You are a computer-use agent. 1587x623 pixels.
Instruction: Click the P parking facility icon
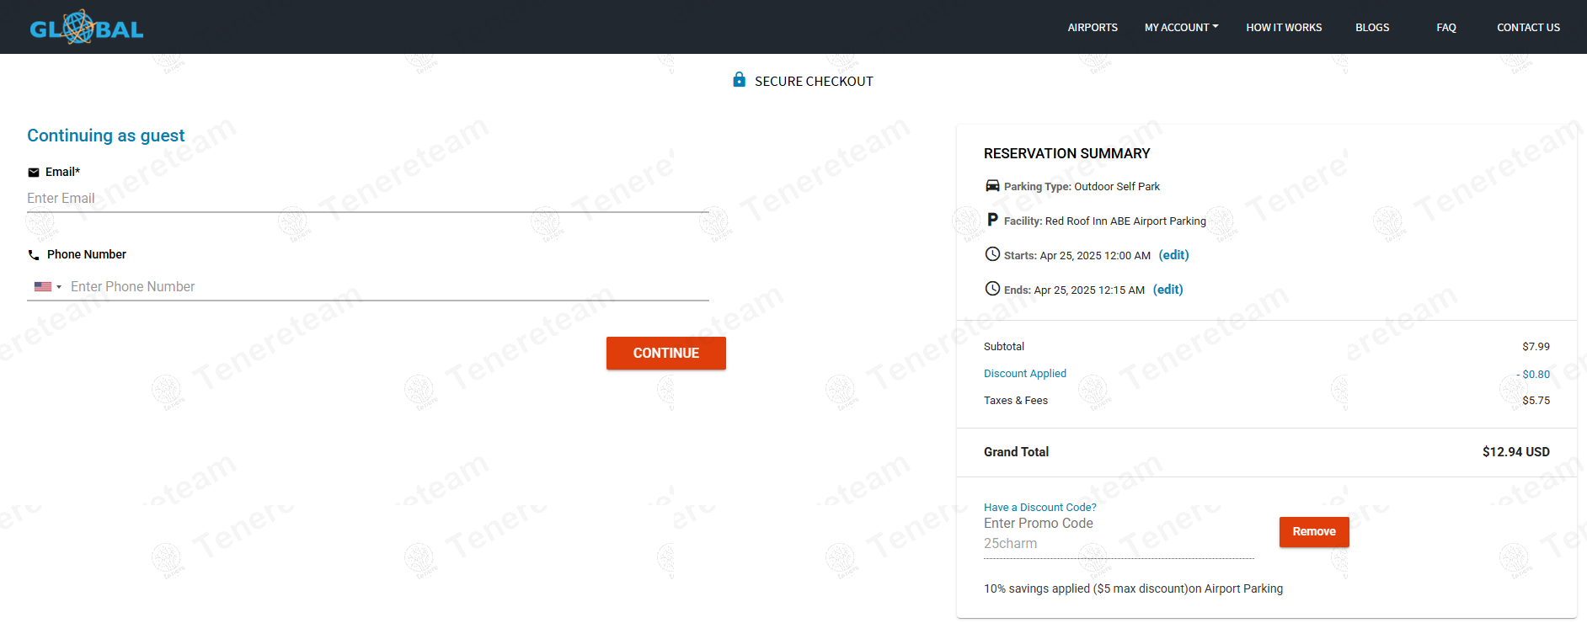click(x=992, y=220)
